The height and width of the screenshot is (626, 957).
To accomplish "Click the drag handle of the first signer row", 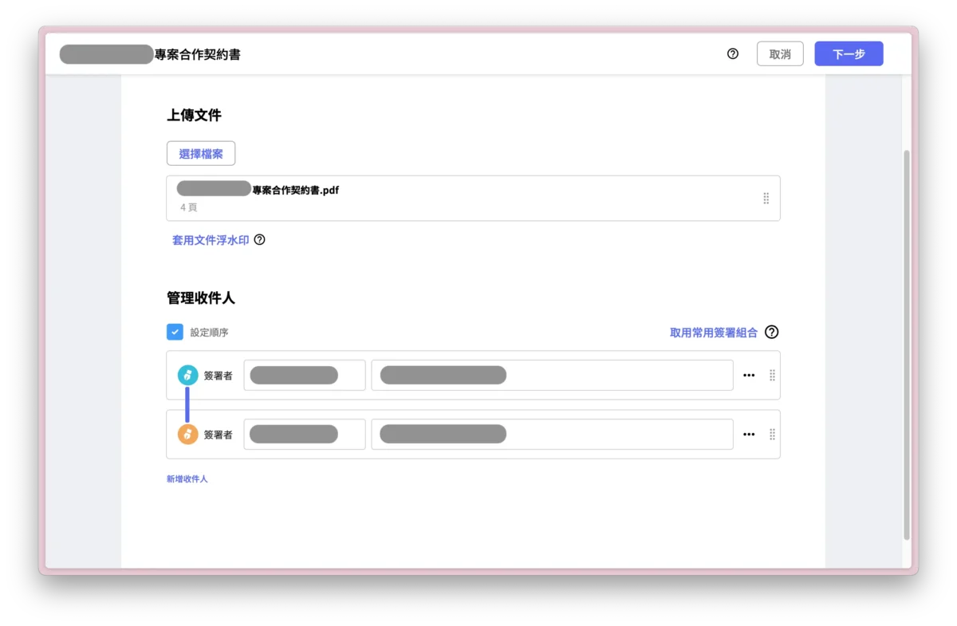I will pos(772,375).
